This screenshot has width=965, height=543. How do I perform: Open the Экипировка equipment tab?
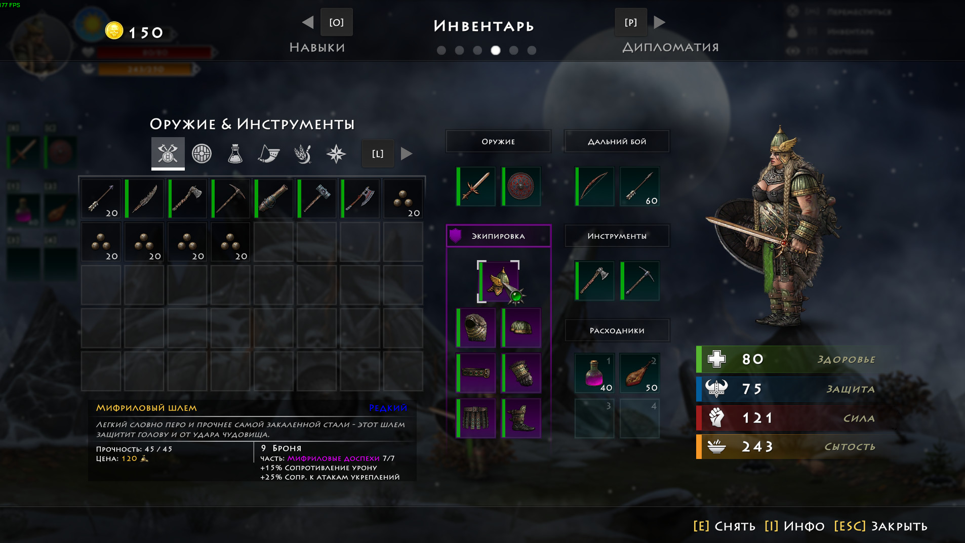point(498,236)
